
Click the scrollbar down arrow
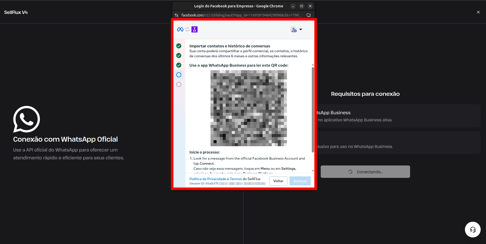313,171
